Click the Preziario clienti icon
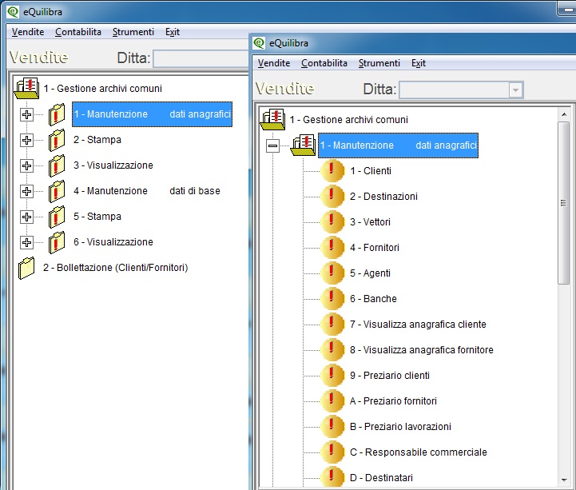Viewport: 576px width, 490px height. (x=332, y=376)
